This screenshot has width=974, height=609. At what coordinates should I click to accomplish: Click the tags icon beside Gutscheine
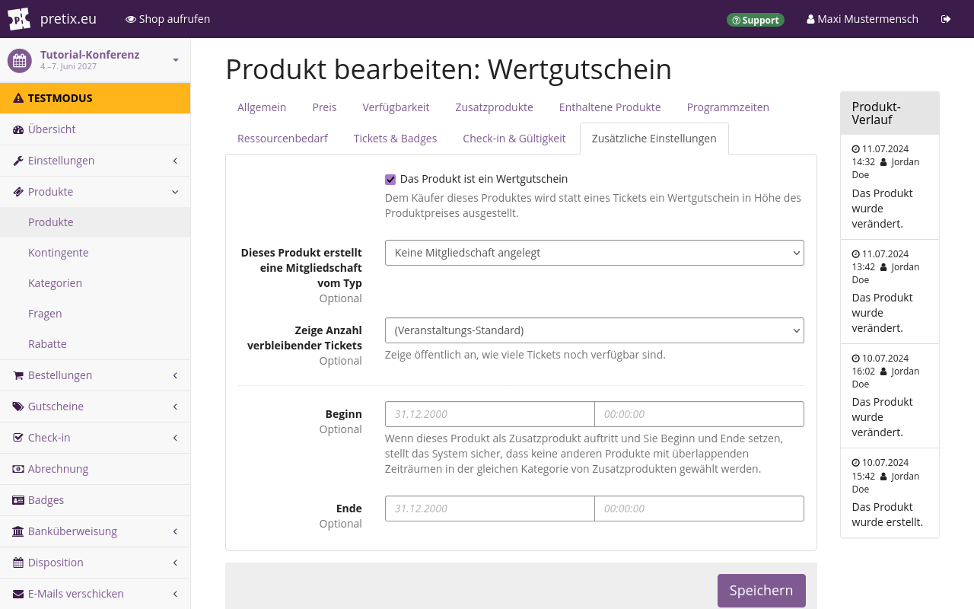[18, 407]
